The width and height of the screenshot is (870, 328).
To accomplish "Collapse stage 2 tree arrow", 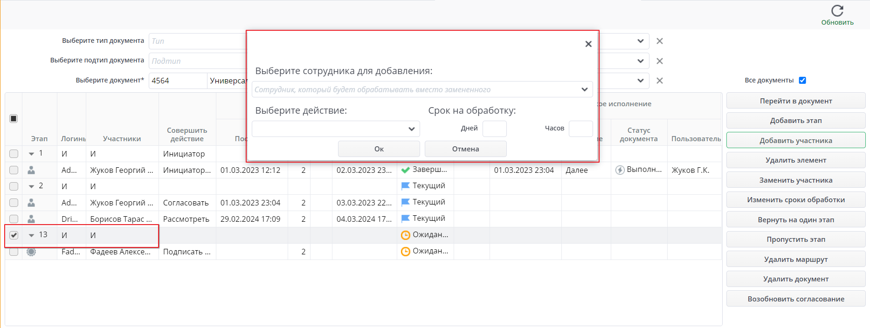I will (x=31, y=186).
